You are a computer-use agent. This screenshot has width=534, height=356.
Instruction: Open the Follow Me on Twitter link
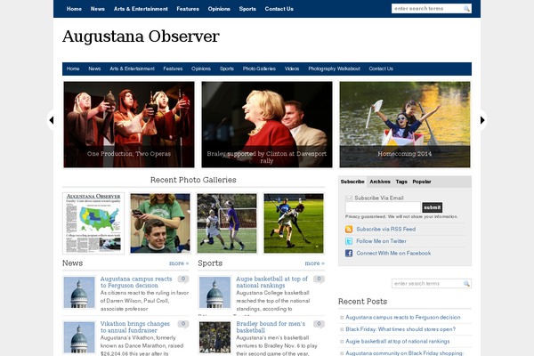(x=381, y=241)
